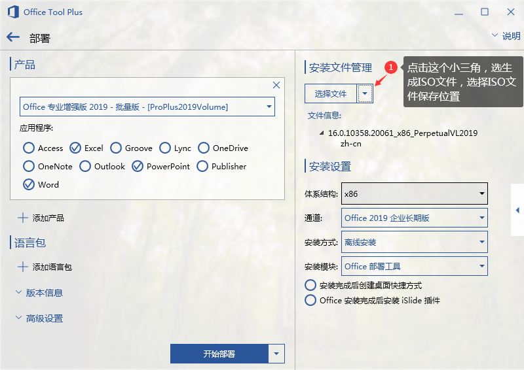This screenshot has height=370, width=524.
Task: Uncheck the Word application
Action: pyautogui.click(x=29, y=184)
